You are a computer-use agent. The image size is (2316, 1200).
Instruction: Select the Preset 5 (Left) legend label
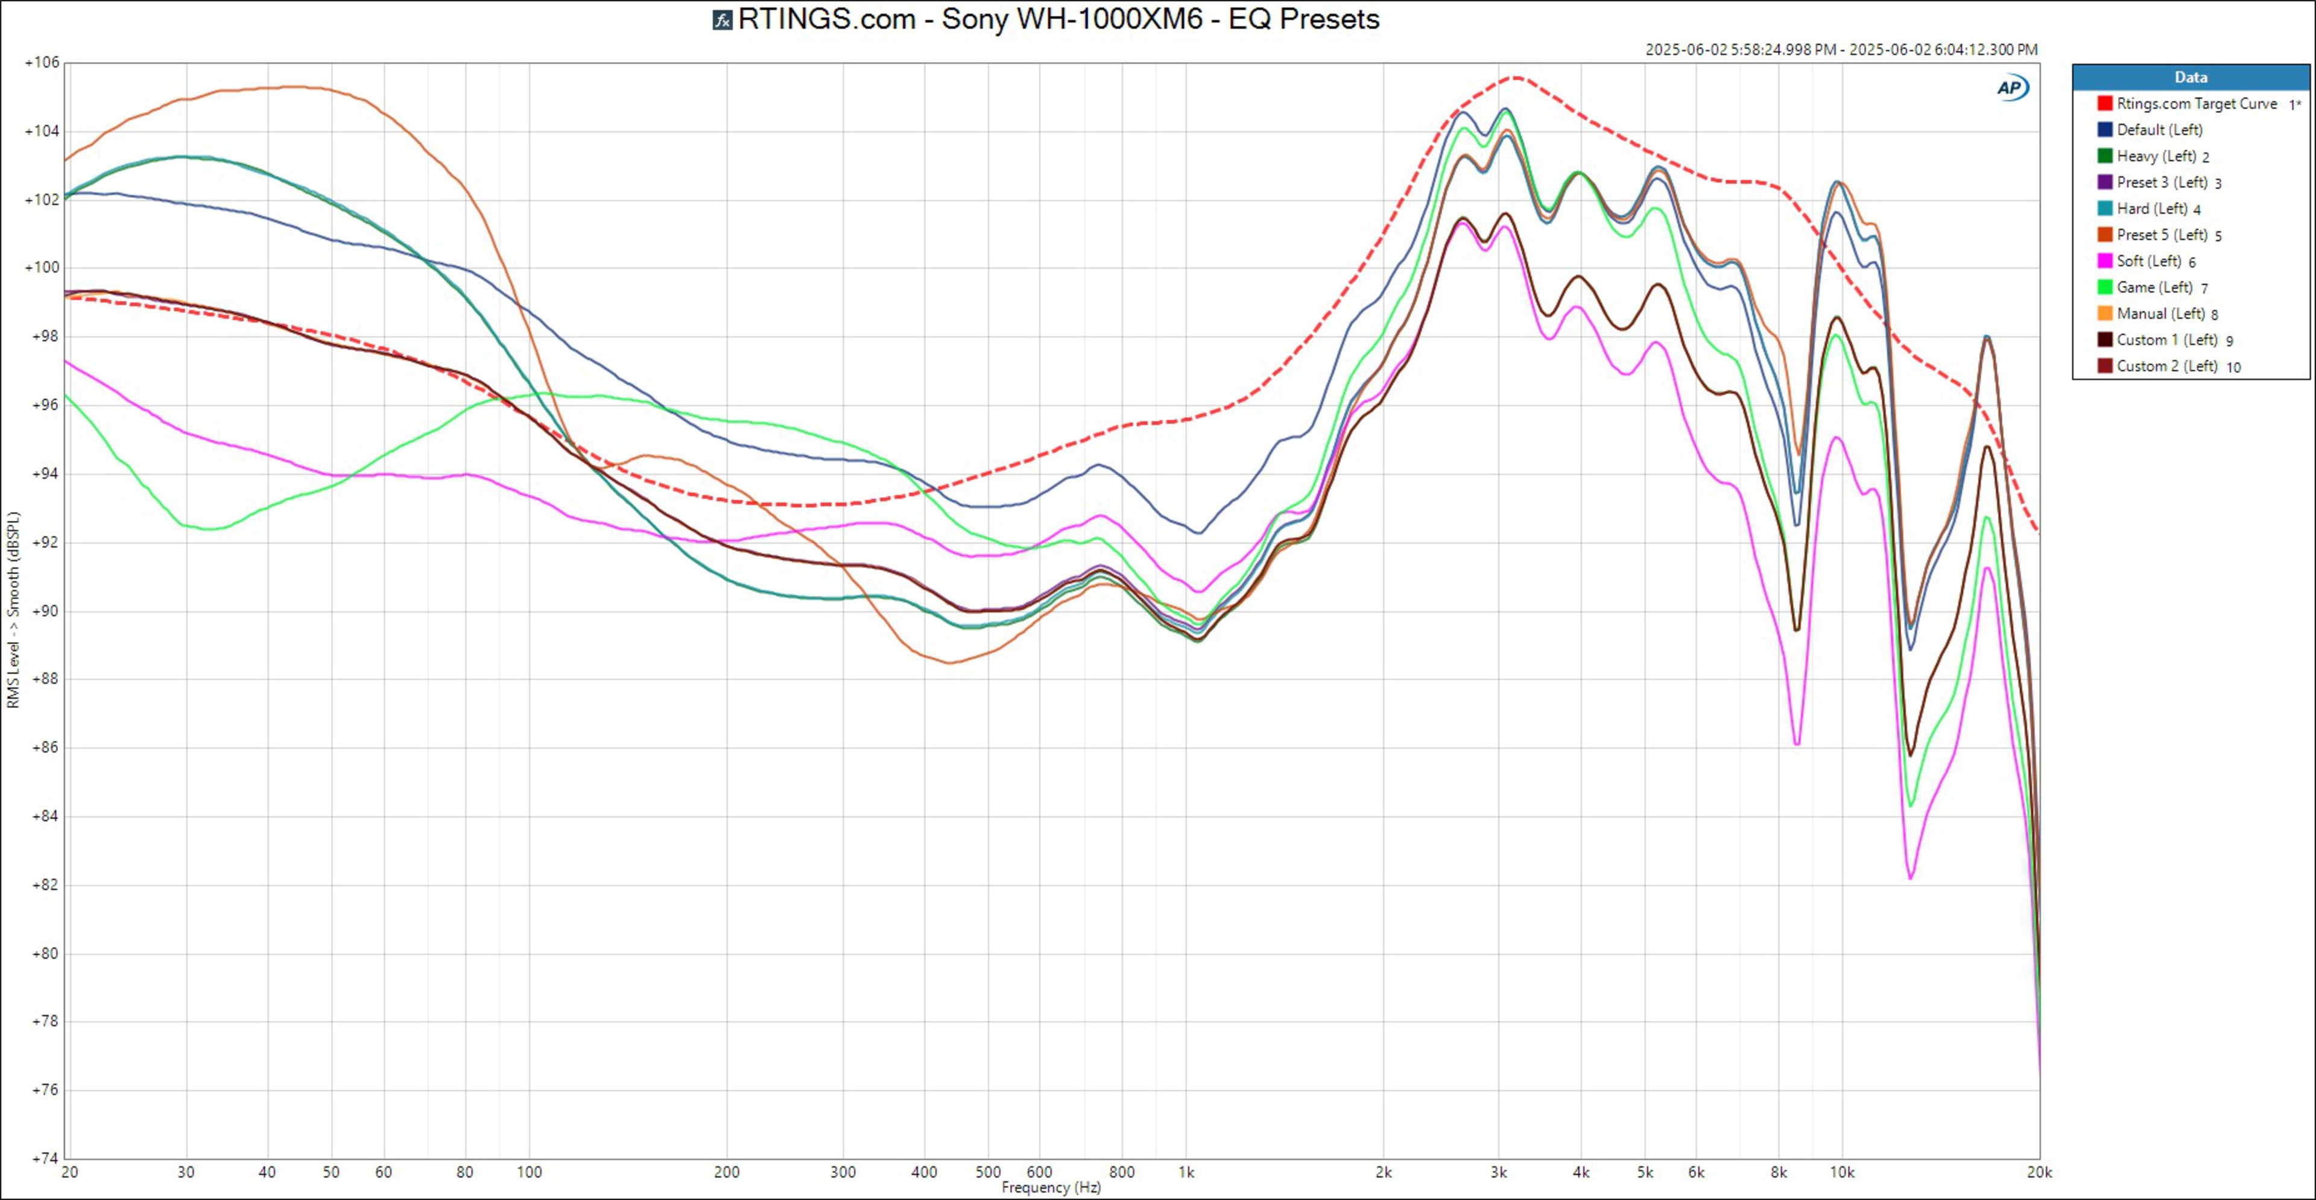pos(2162,235)
